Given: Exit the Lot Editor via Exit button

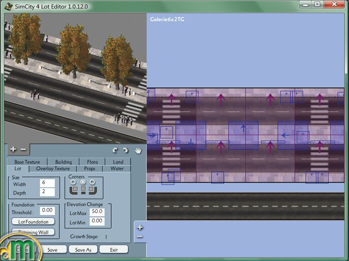Looking at the screenshot, I should (x=114, y=250).
